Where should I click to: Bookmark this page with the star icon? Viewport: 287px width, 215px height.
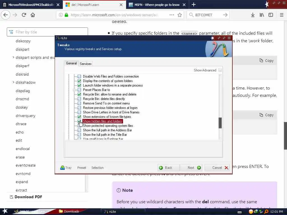[180, 15]
